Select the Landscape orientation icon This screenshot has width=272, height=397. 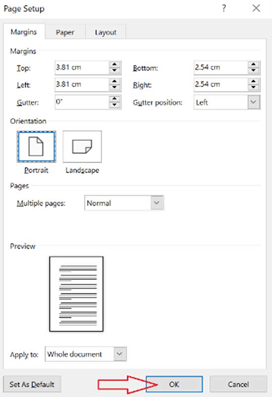[x=82, y=147]
